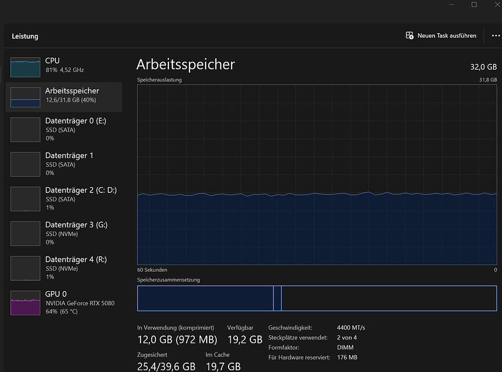Click the empty free segment of memory composition

pyautogui.click(x=389, y=298)
